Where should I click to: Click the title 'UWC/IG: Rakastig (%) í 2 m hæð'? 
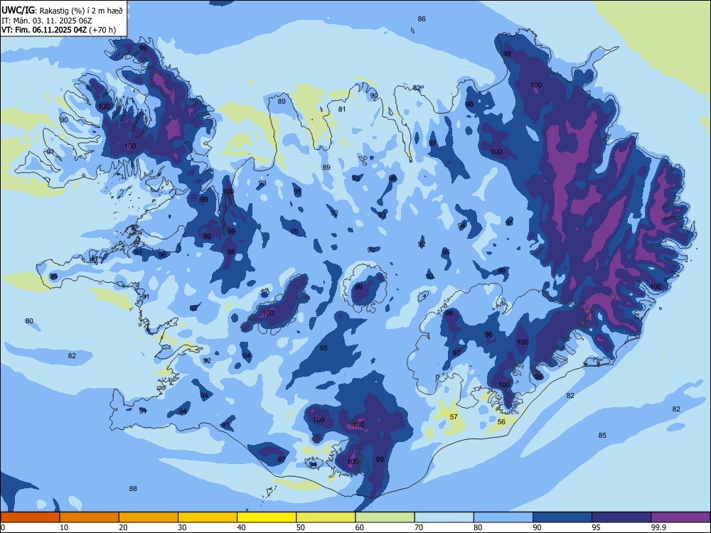tap(62, 11)
